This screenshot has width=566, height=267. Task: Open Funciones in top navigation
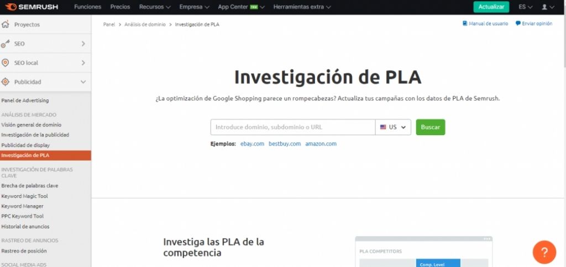tap(88, 7)
